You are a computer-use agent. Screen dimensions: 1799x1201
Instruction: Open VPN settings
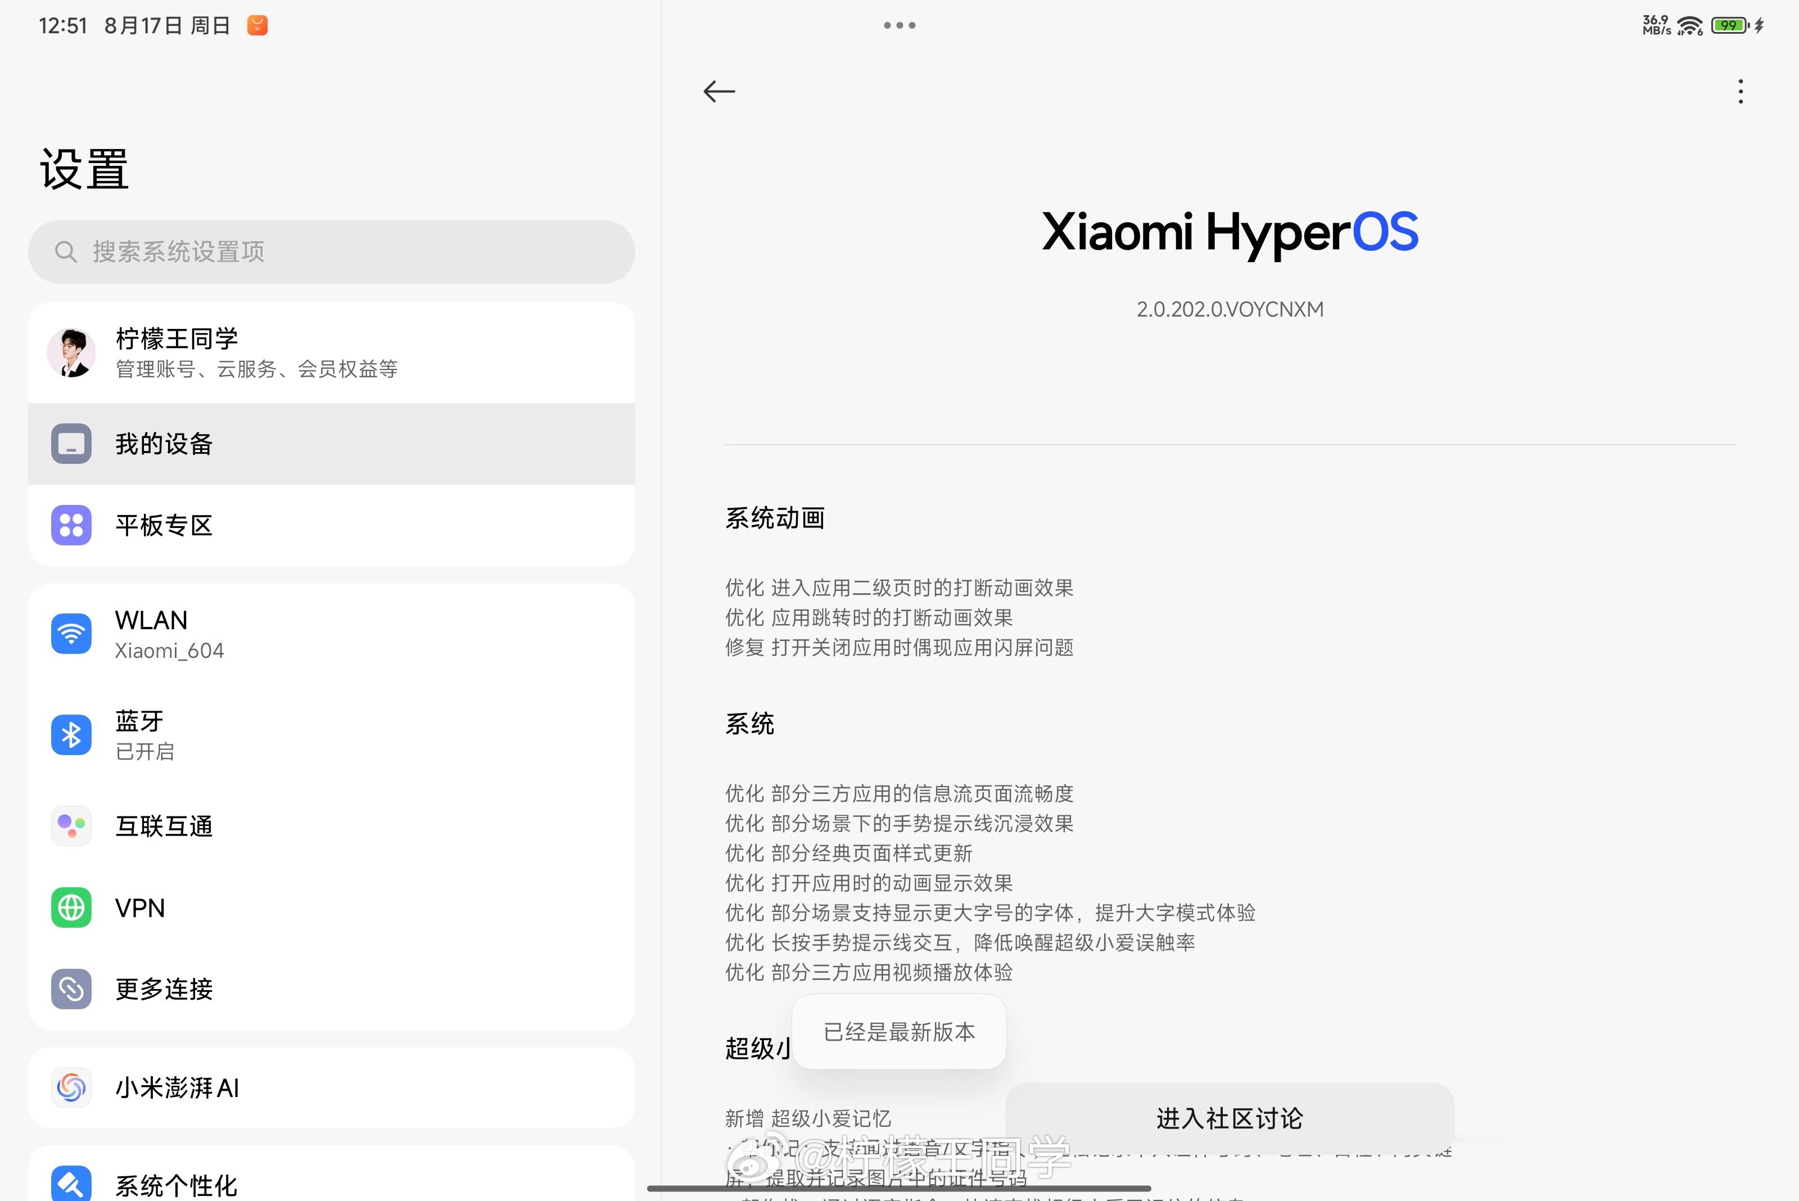coord(332,907)
